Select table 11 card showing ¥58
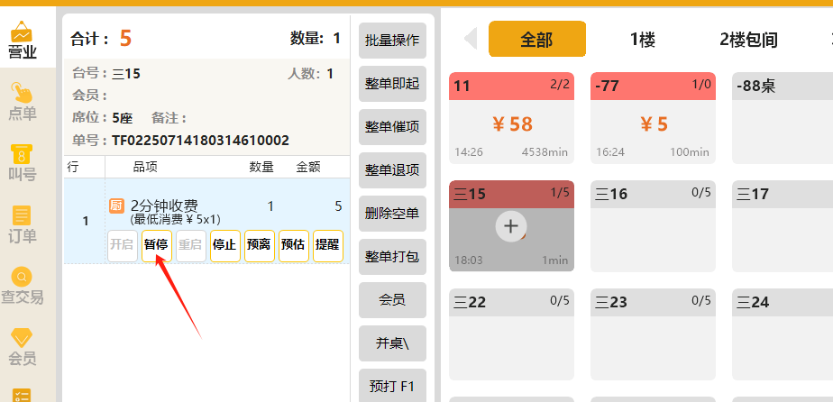This screenshot has width=833, height=402. 511,118
